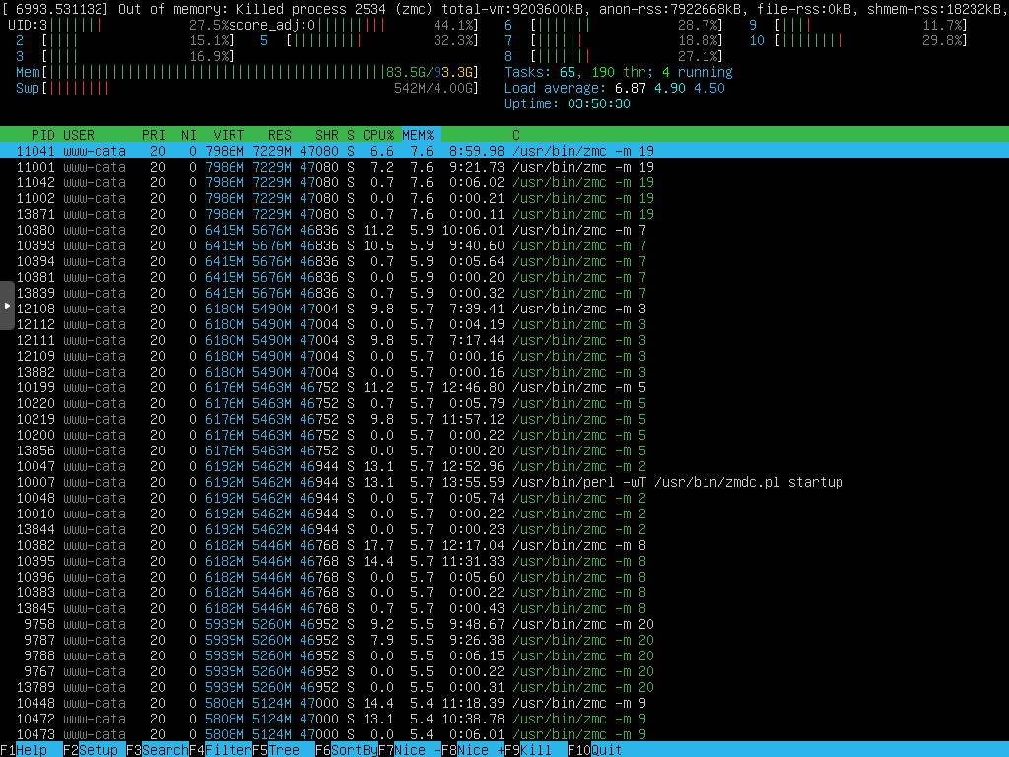Click the highlighted MEM% column header

coord(421,135)
